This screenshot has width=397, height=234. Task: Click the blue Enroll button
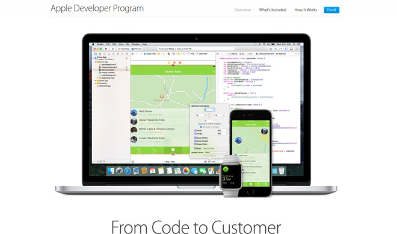(x=331, y=10)
